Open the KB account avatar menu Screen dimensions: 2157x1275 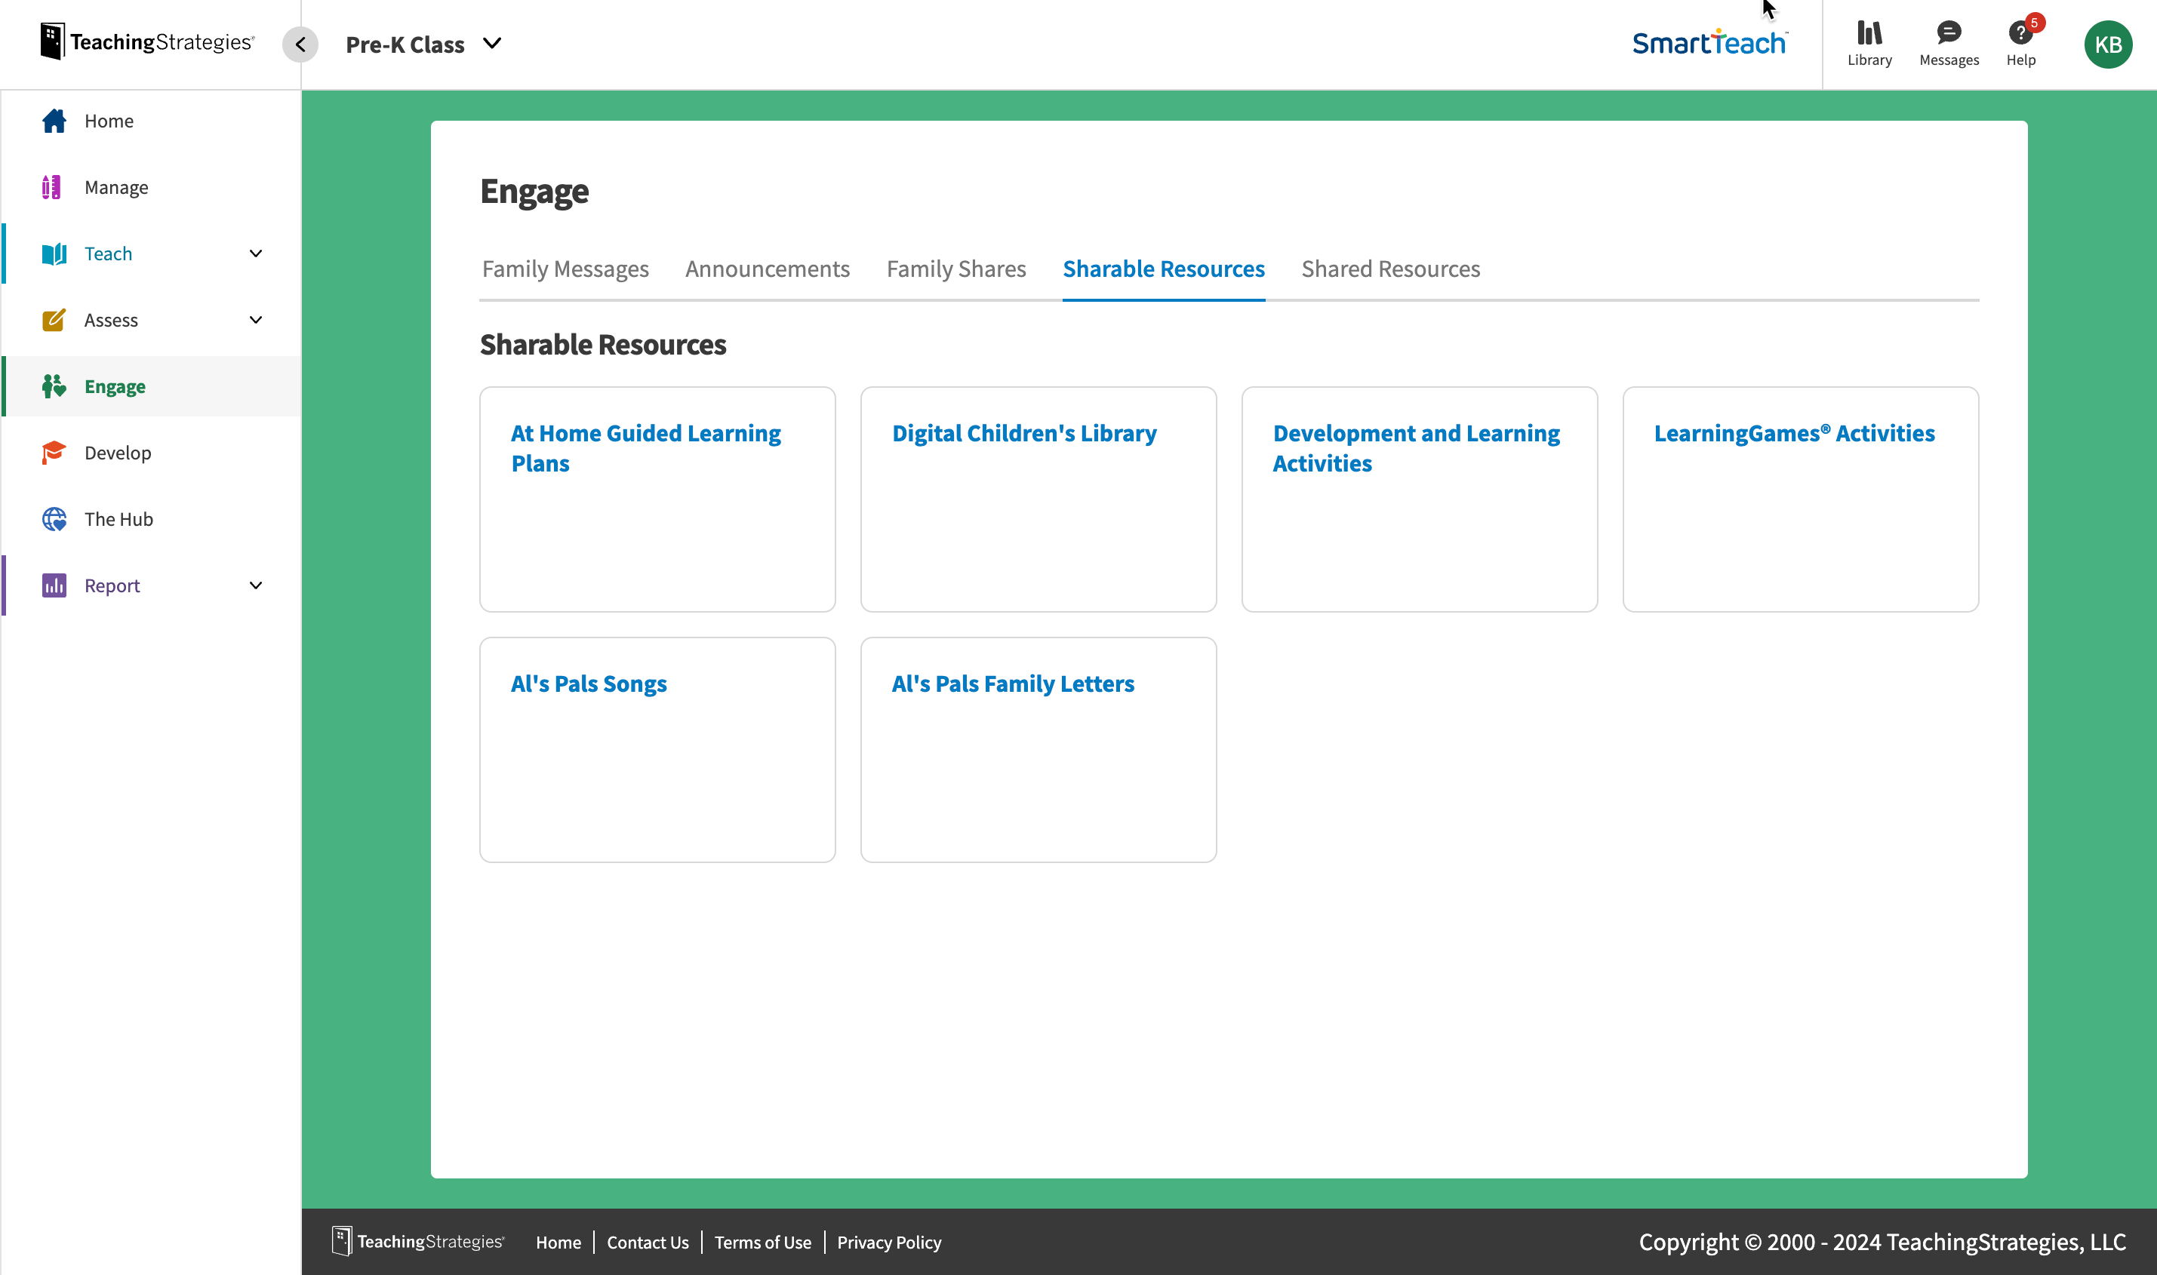(x=2109, y=44)
